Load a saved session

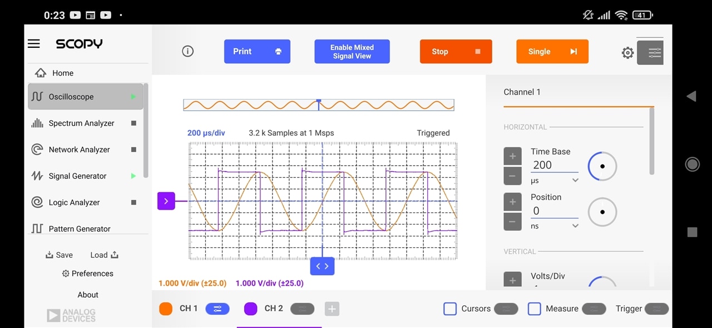click(x=105, y=255)
